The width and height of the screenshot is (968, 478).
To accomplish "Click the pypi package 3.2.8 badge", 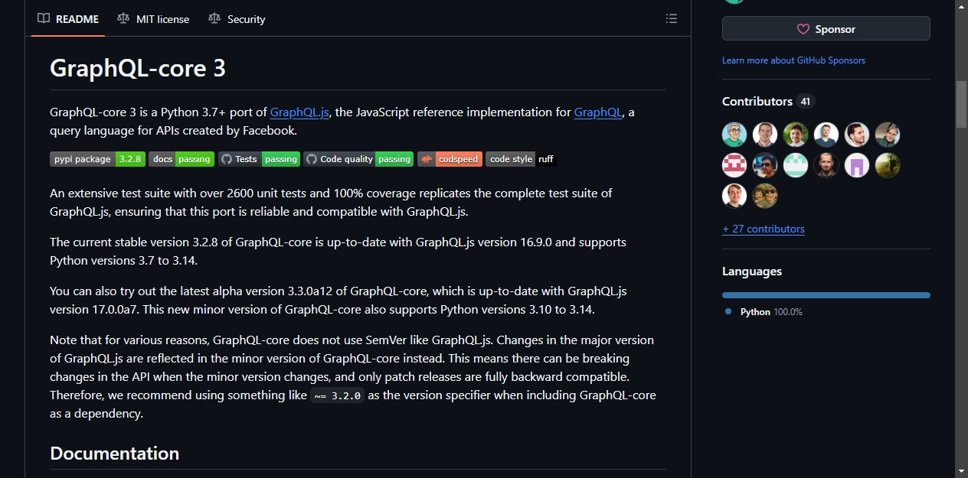I will coord(97,159).
